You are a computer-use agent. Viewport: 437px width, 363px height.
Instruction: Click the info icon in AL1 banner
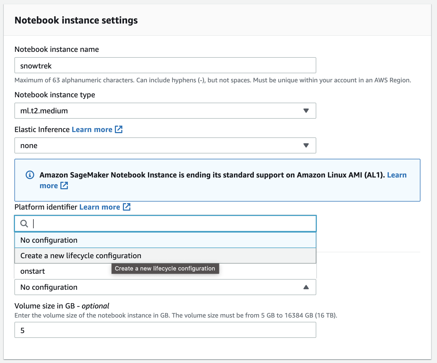click(x=30, y=175)
